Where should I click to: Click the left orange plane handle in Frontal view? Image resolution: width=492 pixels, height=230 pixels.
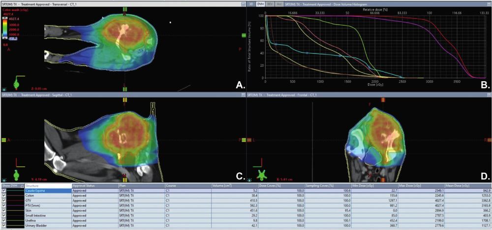point(250,140)
